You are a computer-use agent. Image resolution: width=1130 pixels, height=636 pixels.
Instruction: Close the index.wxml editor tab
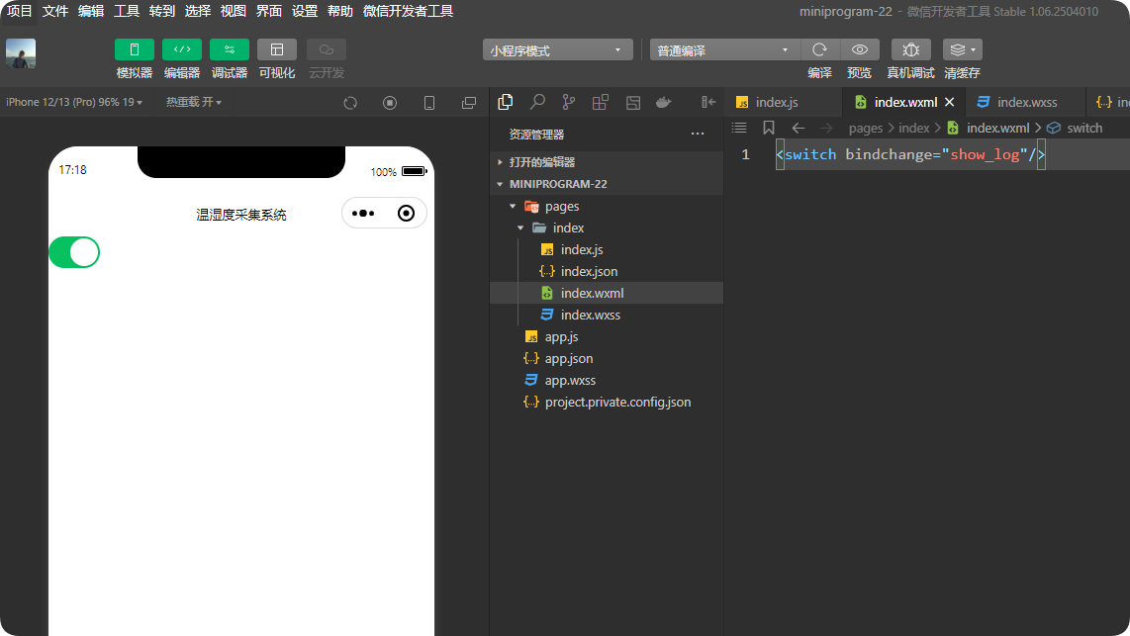(950, 102)
